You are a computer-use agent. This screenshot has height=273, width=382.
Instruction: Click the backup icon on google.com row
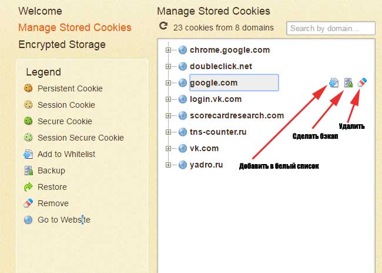click(x=348, y=83)
